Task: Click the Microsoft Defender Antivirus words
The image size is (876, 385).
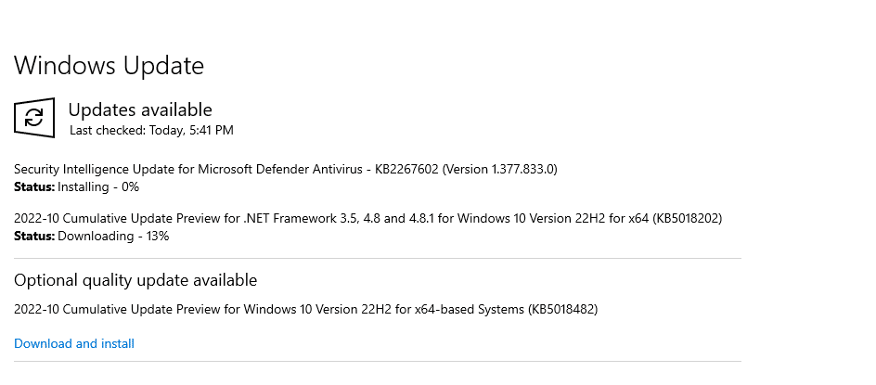Action: [280, 169]
